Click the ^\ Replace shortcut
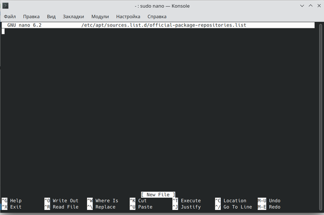This screenshot has width=324, height=215. 101,207
